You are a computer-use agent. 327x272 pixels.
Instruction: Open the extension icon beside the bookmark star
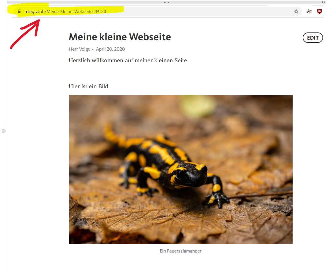(309, 11)
